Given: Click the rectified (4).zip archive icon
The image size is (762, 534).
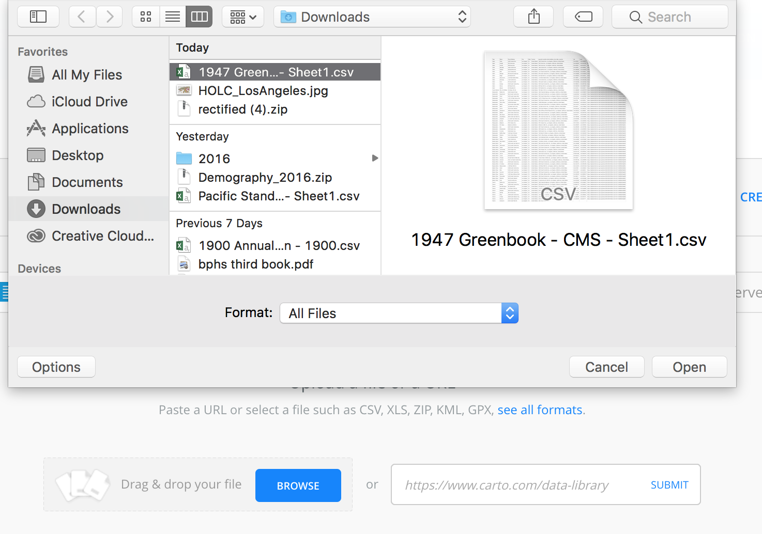Looking at the screenshot, I should coord(184,108).
